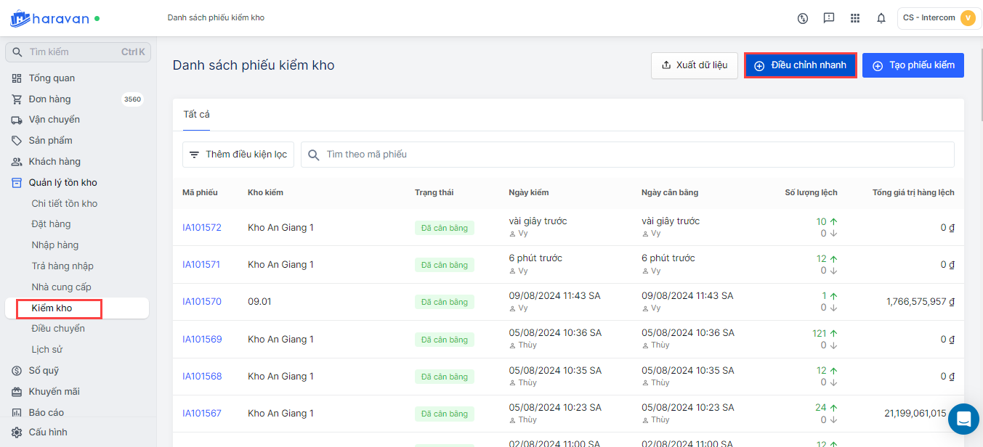The width and height of the screenshot is (983, 447).
Task: Select the Tất cả tab
Action: [196, 115]
